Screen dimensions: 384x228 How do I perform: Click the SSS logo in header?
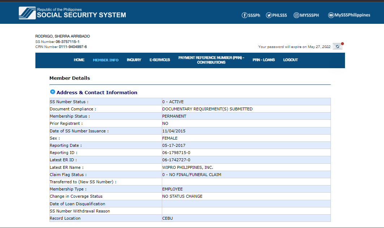point(27,13)
